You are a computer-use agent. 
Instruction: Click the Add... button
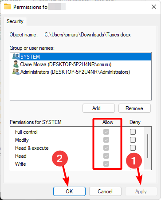click(x=98, y=108)
